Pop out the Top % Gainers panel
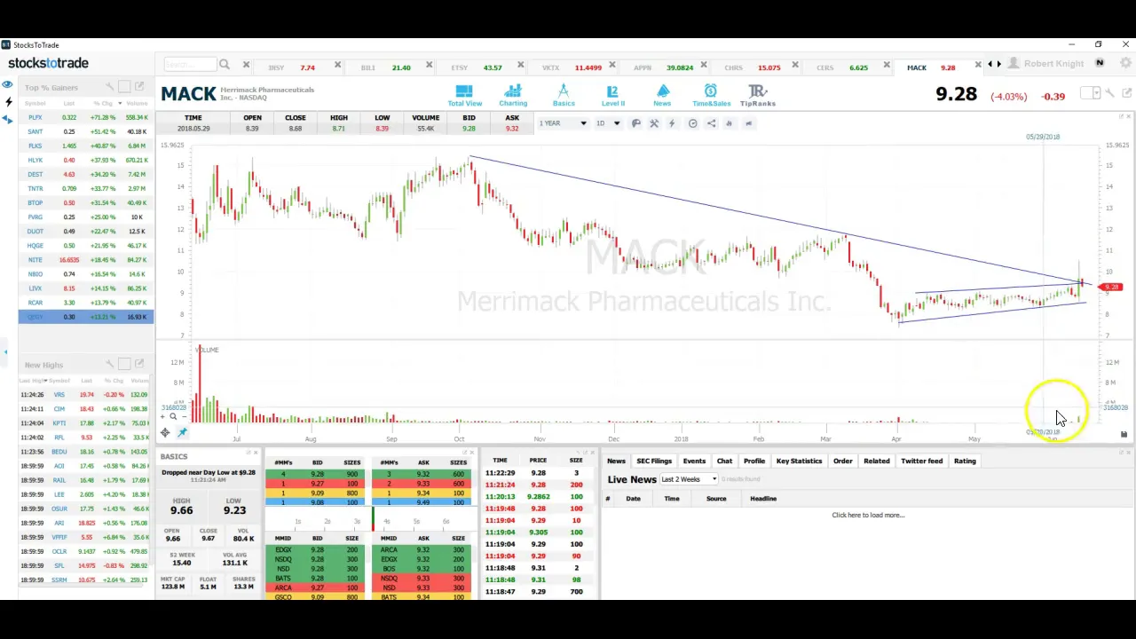The height and width of the screenshot is (639, 1136). [139, 87]
